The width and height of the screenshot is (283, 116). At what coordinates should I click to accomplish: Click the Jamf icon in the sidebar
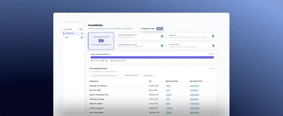(82, 37)
